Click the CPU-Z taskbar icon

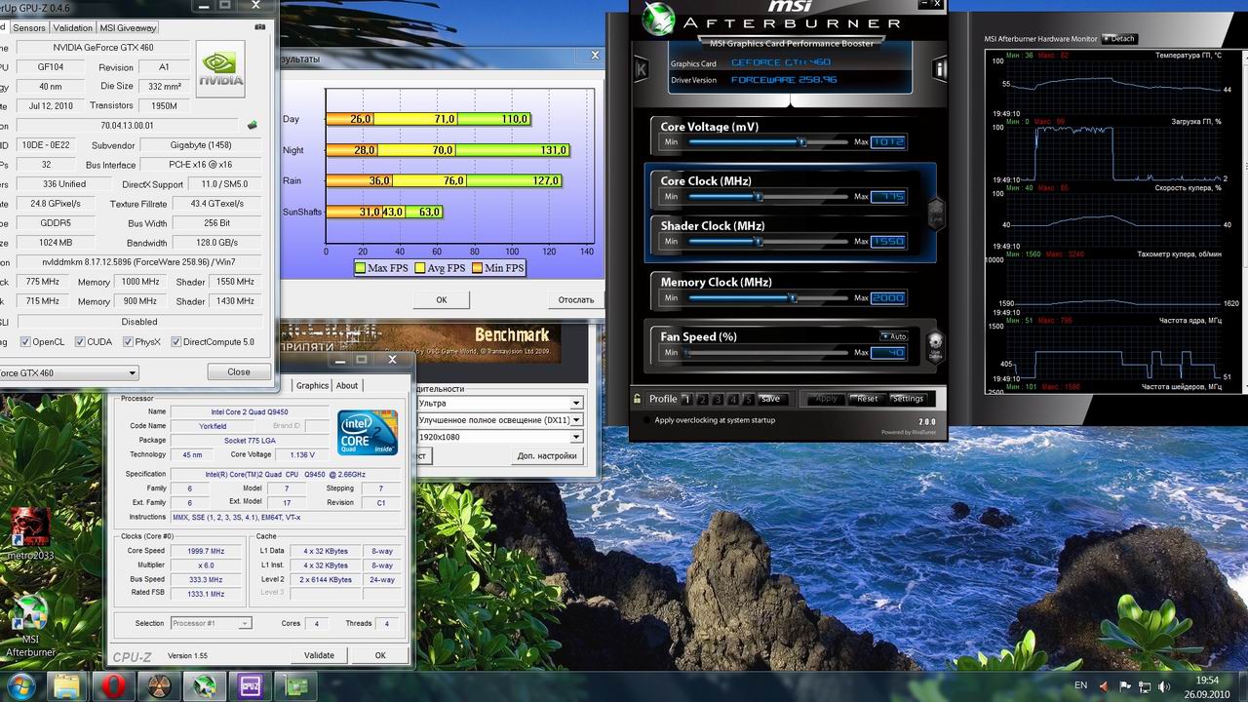coord(251,686)
